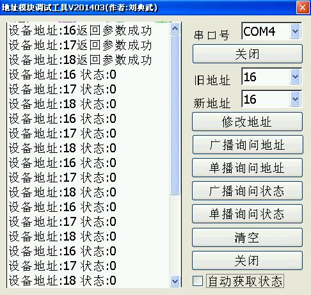Click the bottom 关闭 button above checkbox
Image resolution: width=311 pixels, height=295 pixels.
tap(248, 260)
